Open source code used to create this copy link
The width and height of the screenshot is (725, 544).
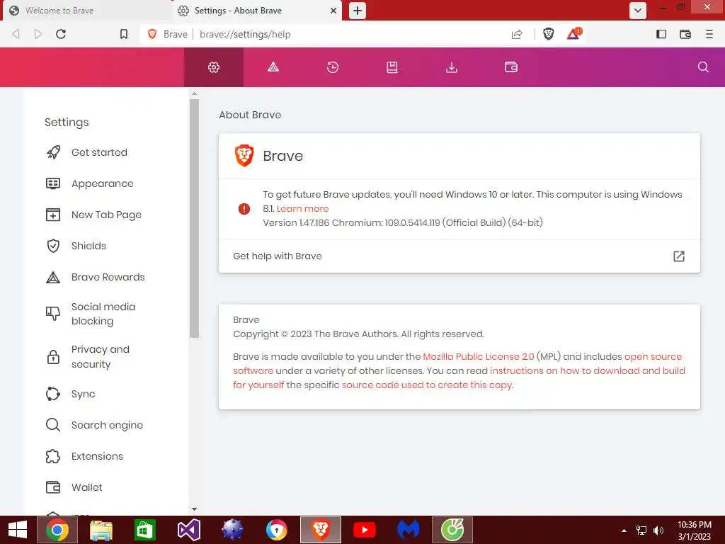coord(428,385)
